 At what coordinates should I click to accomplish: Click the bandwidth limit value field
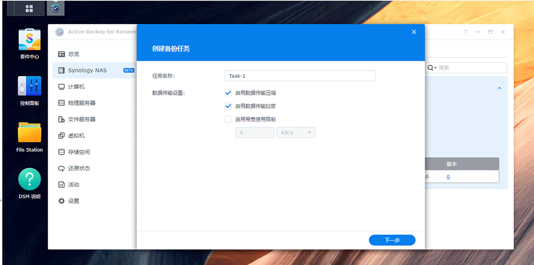[x=255, y=133]
